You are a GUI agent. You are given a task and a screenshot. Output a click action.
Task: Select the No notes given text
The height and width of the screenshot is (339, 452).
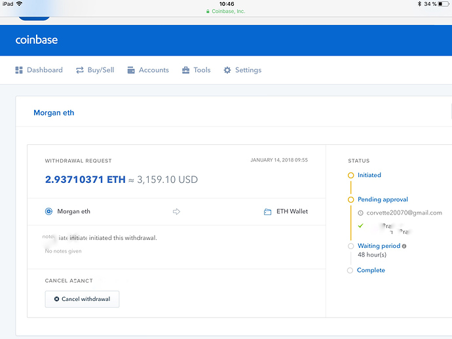(x=63, y=251)
